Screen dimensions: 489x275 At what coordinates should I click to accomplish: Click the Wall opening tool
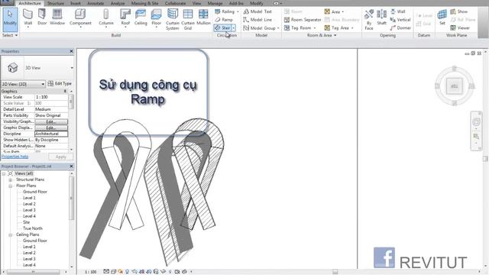pyautogui.click(x=398, y=11)
